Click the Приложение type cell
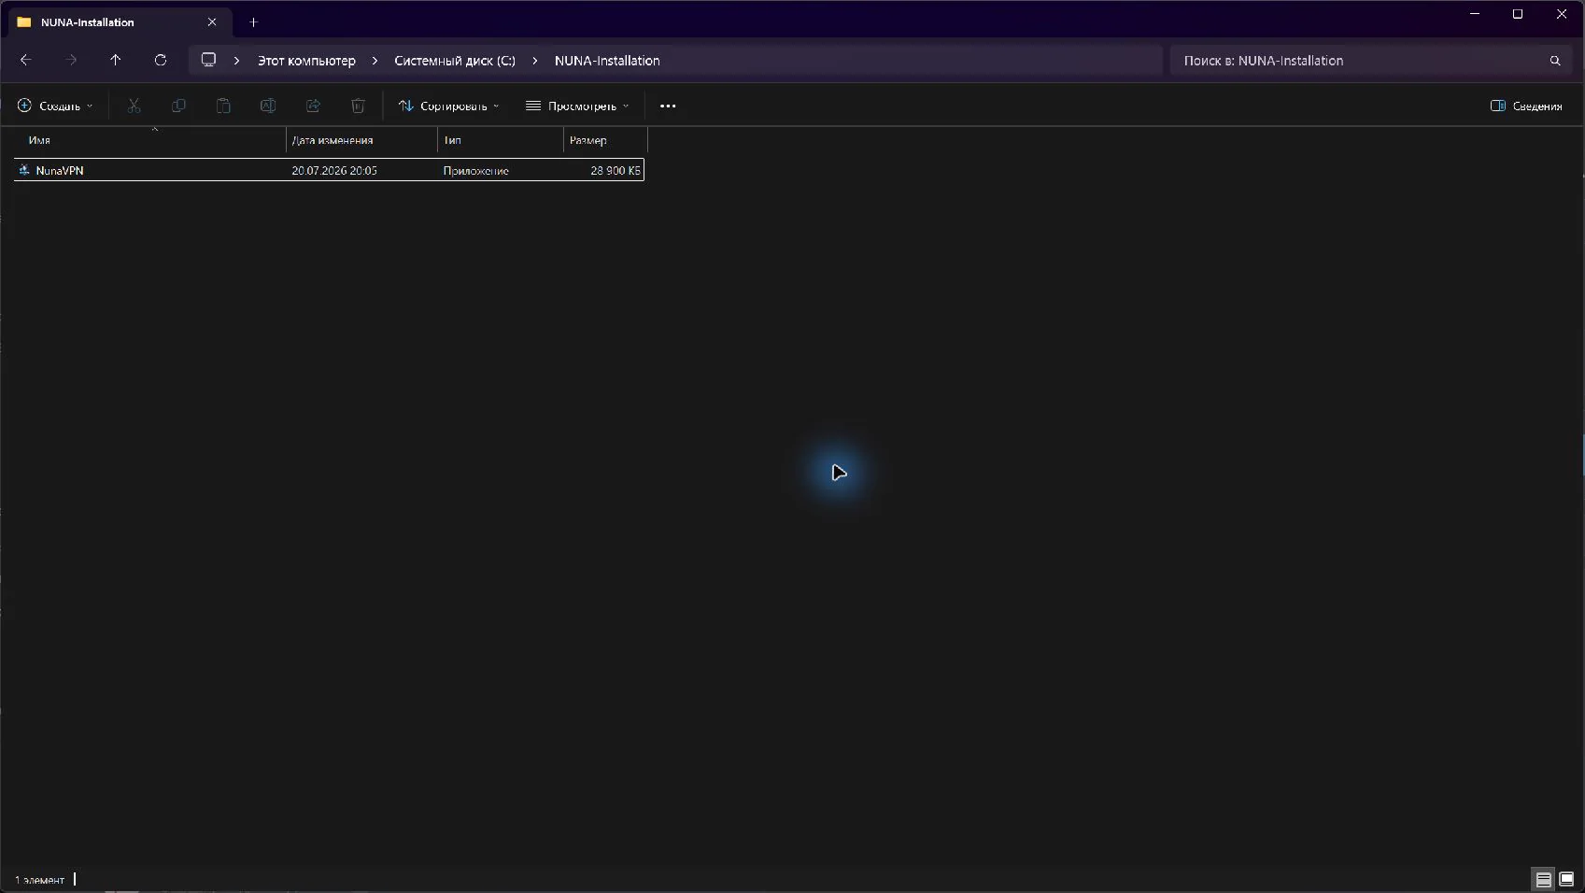Image resolution: width=1585 pixels, height=893 pixels. 475,170
